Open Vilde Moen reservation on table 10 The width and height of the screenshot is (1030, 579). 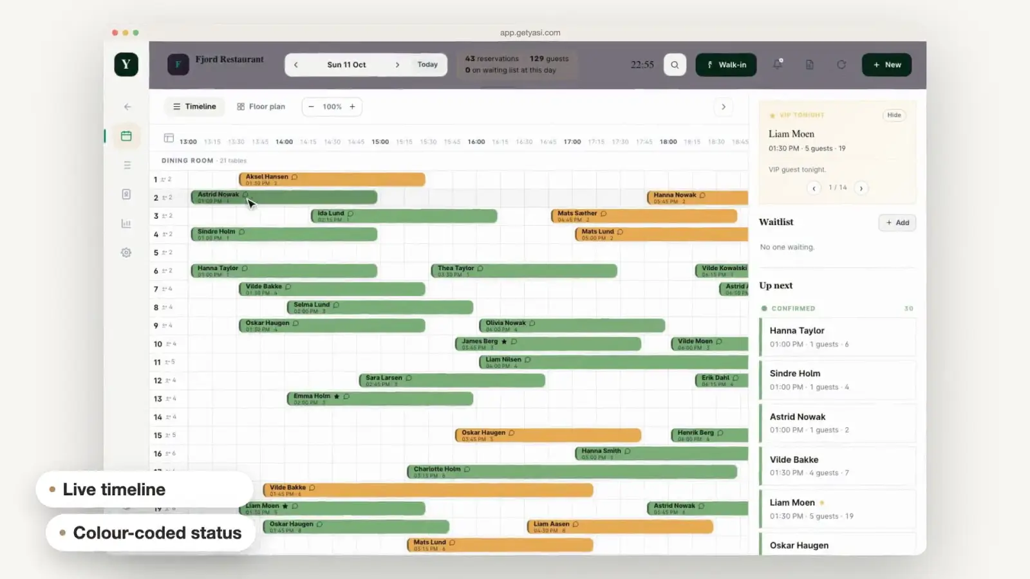pyautogui.click(x=709, y=344)
